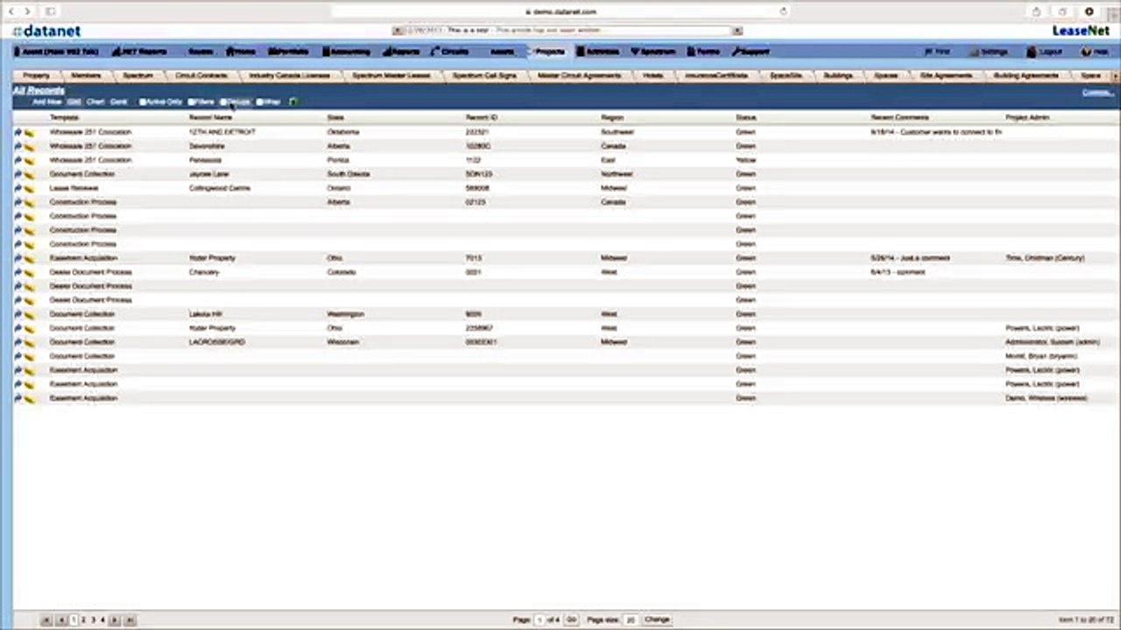This screenshot has height=630, width=1121.
Task: Go to page 2 of the records
Action: [x=83, y=619]
